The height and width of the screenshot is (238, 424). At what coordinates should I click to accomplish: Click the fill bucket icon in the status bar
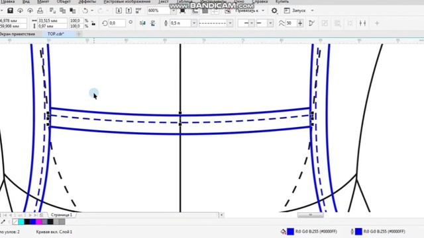tap(283, 231)
